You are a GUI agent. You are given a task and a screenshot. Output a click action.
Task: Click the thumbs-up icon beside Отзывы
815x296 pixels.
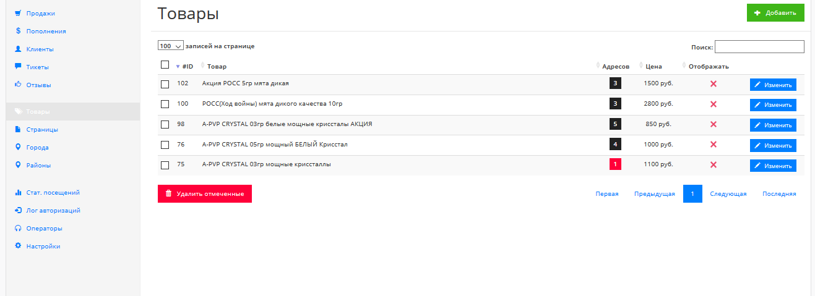[19, 85]
